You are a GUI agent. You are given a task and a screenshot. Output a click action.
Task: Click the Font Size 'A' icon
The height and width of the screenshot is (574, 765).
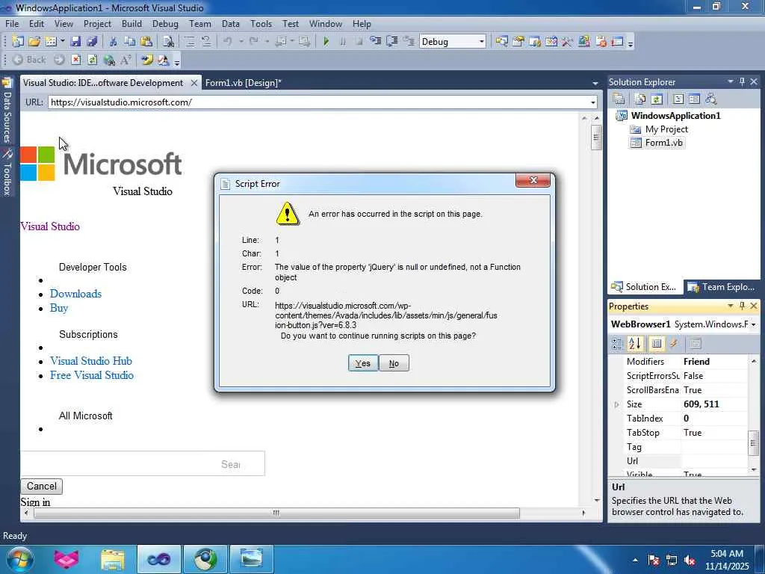click(x=126, y=60)
